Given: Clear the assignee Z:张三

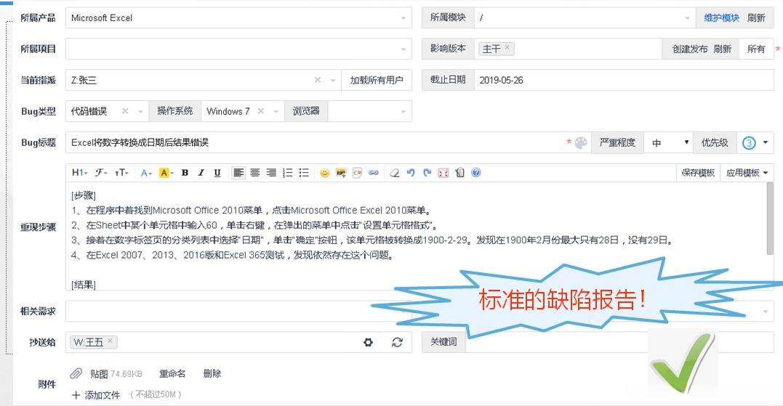Looking at the screenshot, I should pyautogui.click(x=318, y=80).
